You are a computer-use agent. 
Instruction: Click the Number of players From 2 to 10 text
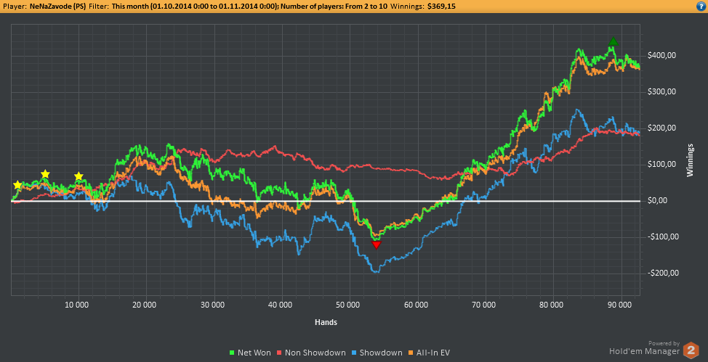pyautogui.click(x=333, y=7)
